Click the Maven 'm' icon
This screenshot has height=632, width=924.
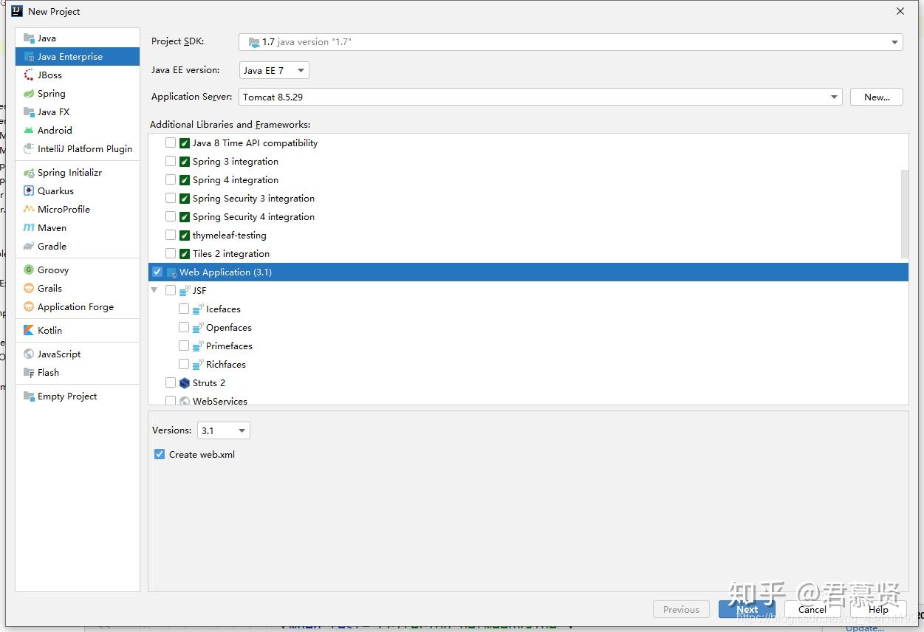29,228
